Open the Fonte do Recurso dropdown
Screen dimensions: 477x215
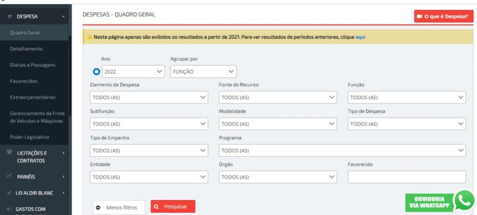point(278,97)
